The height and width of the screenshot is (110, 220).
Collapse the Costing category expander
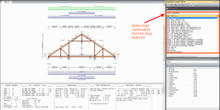coord(167,68)
